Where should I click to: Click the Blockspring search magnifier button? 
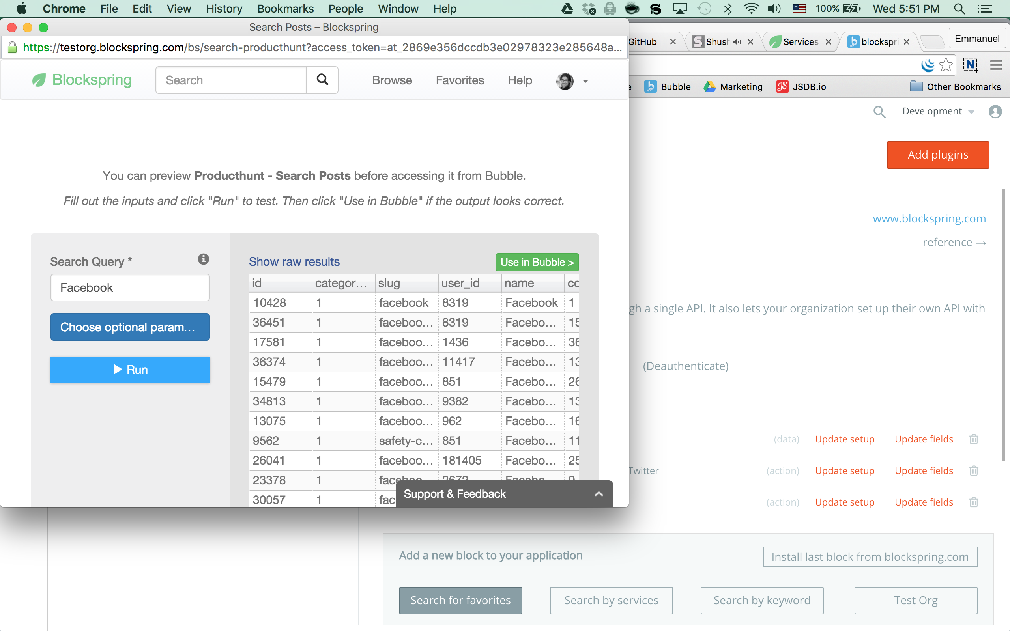(322, 80)
